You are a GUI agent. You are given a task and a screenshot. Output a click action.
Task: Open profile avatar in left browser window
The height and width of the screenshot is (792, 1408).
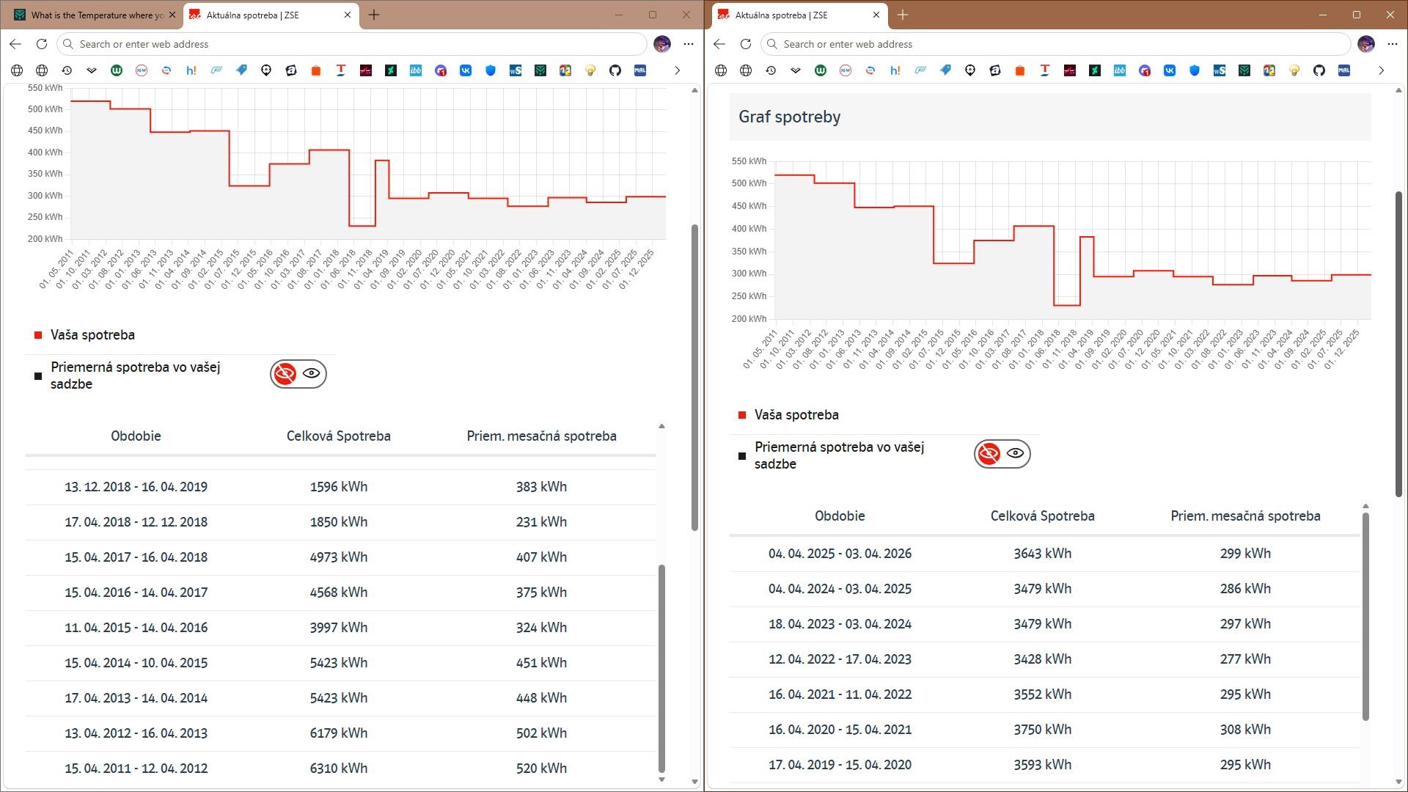(662, 44)
